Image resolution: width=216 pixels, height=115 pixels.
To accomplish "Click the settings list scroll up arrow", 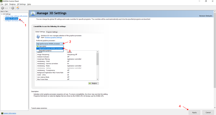I will tap(98, 52).
